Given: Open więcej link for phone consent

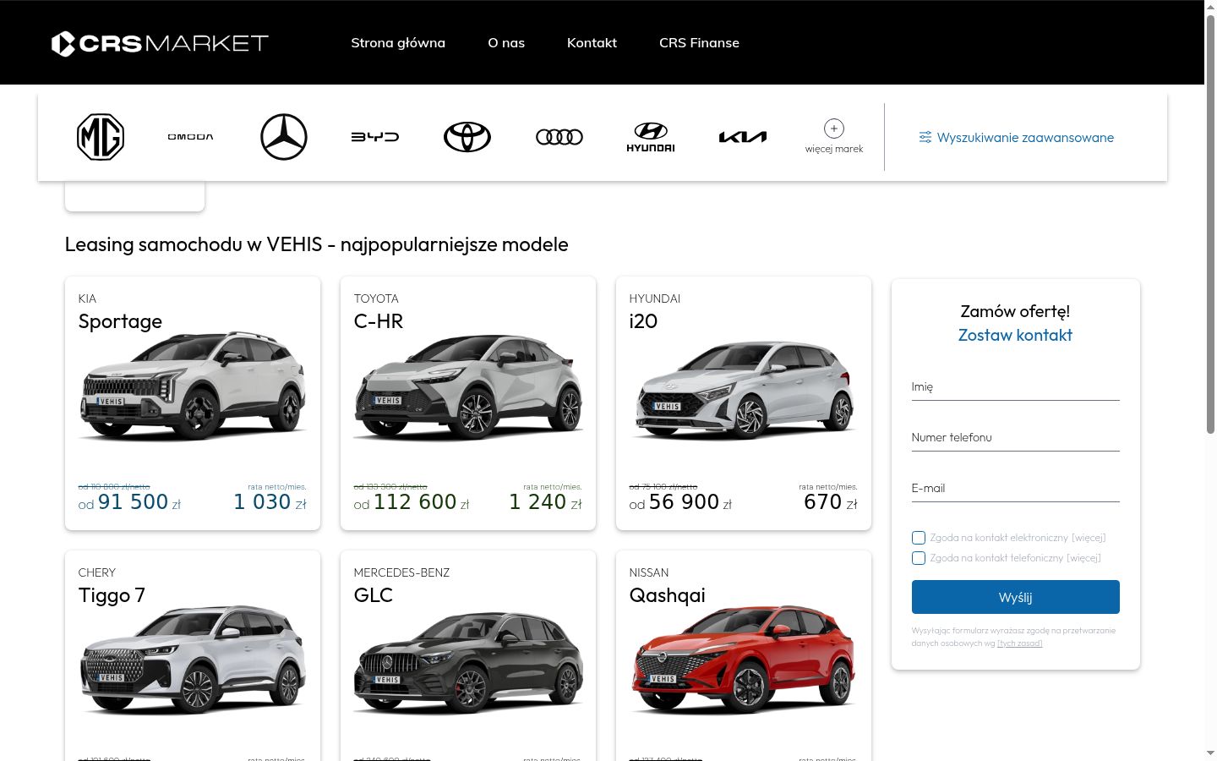Looking at the screenshot, I should tap(1083, 558).
